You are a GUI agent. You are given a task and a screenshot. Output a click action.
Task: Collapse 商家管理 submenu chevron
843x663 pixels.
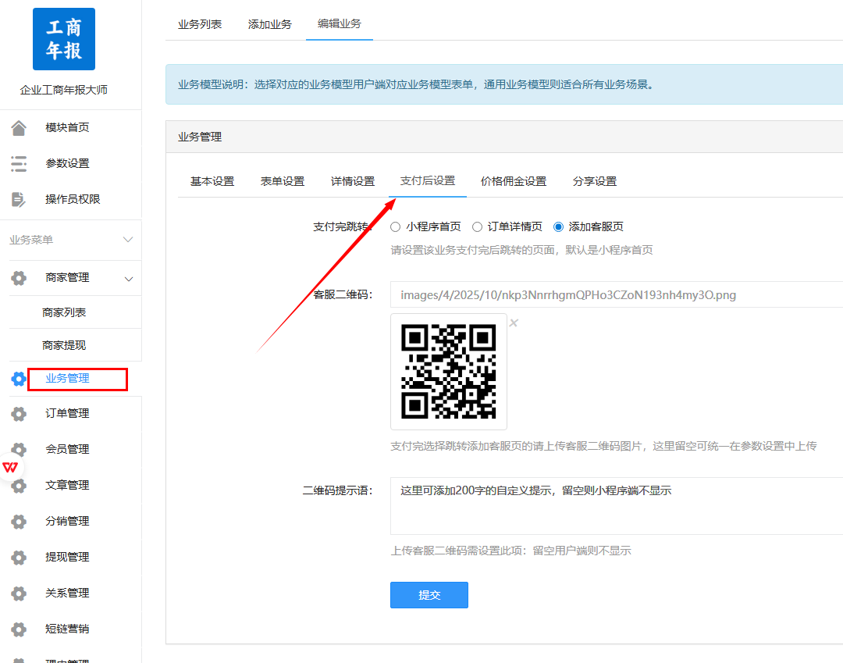point(129,279)
